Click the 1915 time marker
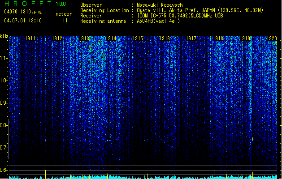Screen dimensions: 282x179 [x=138, y=38]
